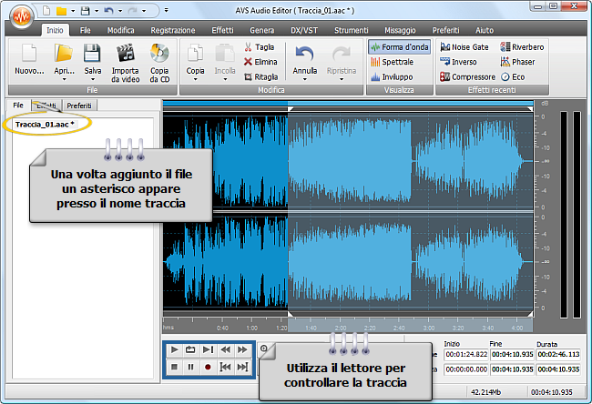592x404 pixels.
Task: Expand the Apri dropdown arrow
Action: pos(64,79)
